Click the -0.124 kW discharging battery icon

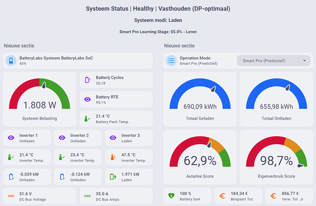tap(62, 177)
